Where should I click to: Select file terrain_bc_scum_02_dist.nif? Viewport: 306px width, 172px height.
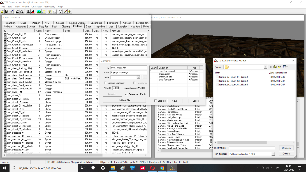[233, 81]
